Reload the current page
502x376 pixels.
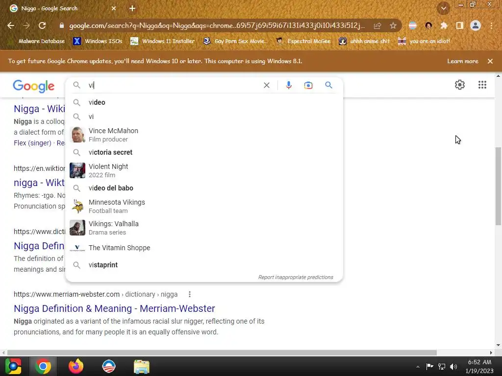[x=42, y=25]
